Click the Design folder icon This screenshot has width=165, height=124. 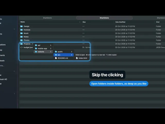point(21,26)
